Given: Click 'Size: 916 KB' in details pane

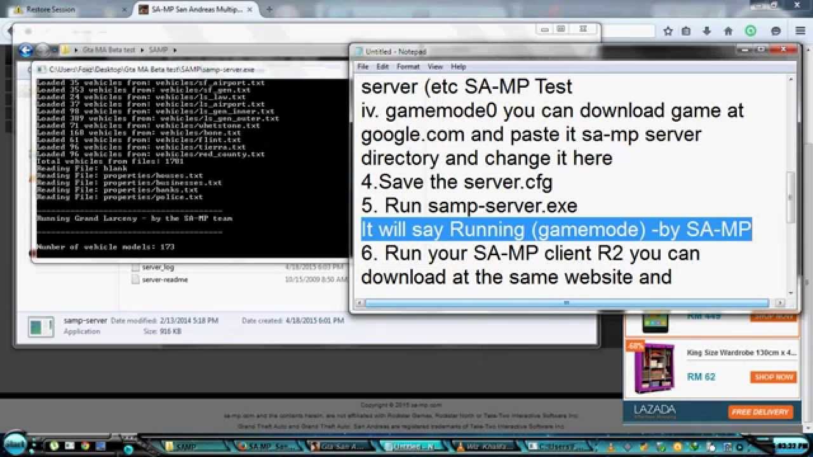Looking at the screenshot, I should click(162, 331).
